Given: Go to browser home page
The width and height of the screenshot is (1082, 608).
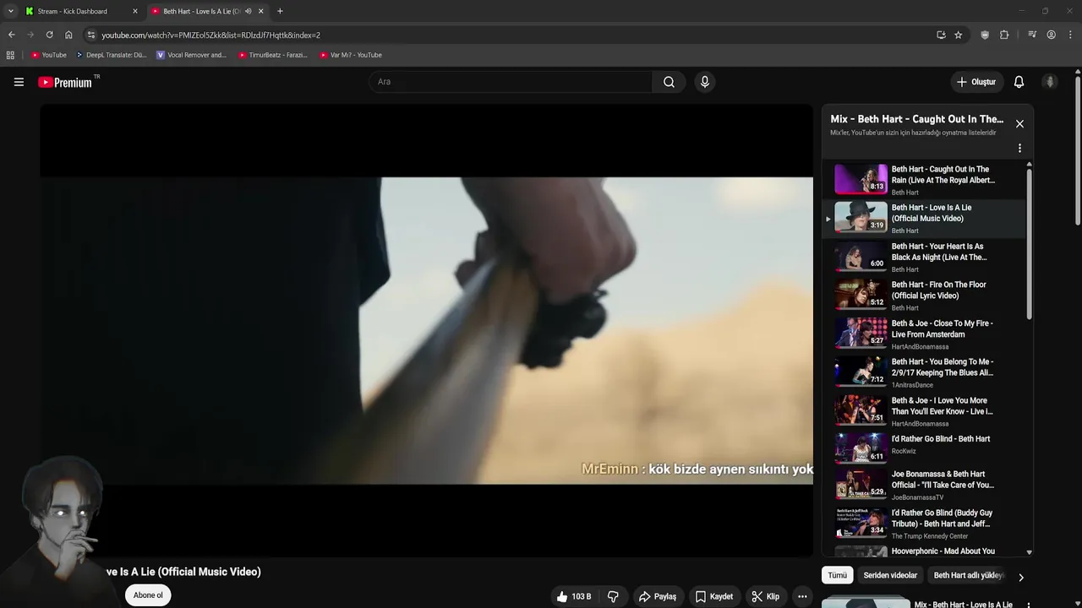Looking at the screenshot, I should point(68,35).
